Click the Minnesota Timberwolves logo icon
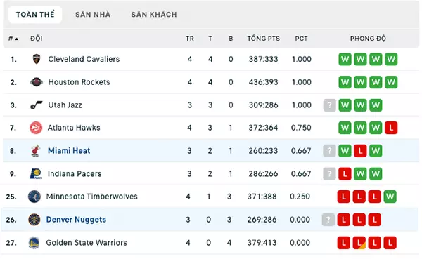 click(x=34, y=197)
